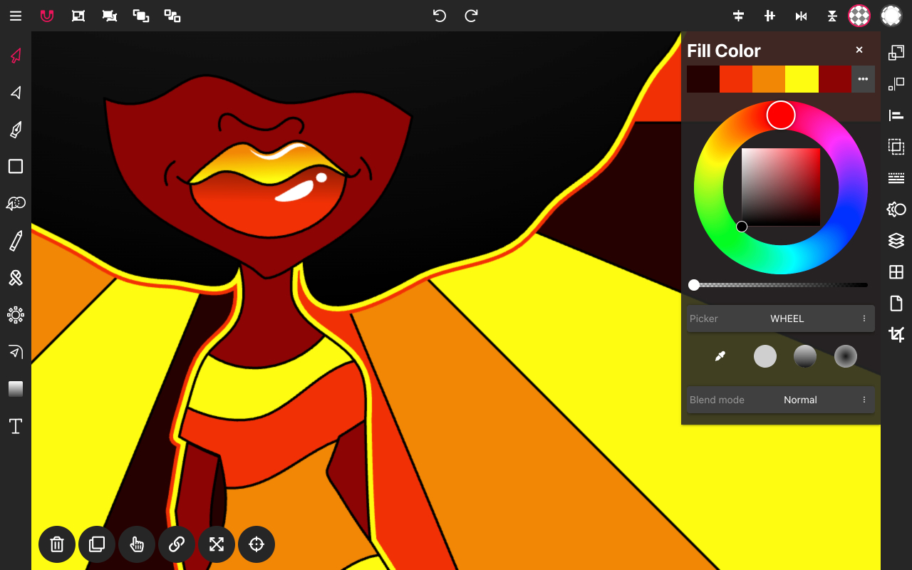Choose radial gradient fill type
This screenshot has height=570, width=912.
[846, 356]
